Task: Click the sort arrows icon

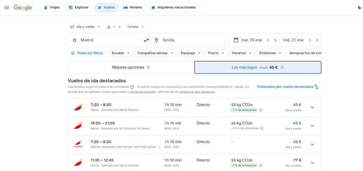Action: click(317, 87)
